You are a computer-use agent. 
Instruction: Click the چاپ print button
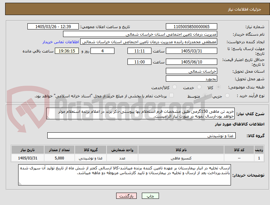coord(150,196)
